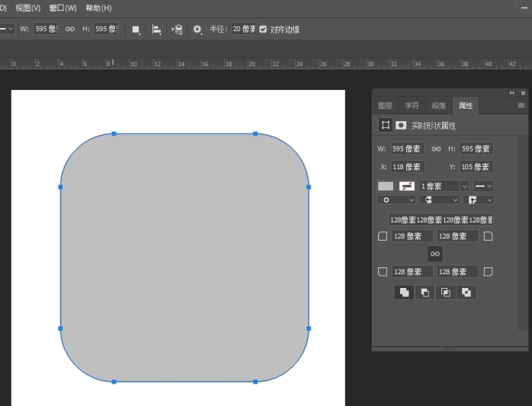
Task: Click the Combine Shapes pathfinder icon
Action: point(405,293)
